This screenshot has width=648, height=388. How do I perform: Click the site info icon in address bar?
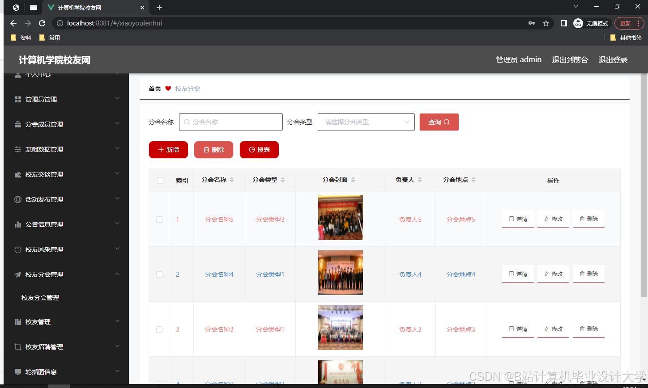coord(60,23)
